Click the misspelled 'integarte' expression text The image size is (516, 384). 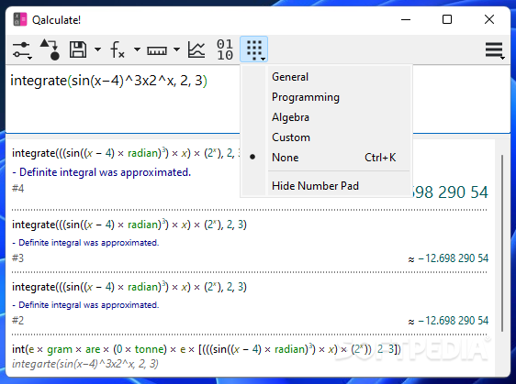[x=85, y=364]
